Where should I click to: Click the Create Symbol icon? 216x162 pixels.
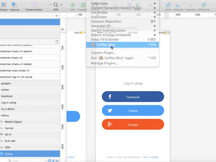point(34,5)
